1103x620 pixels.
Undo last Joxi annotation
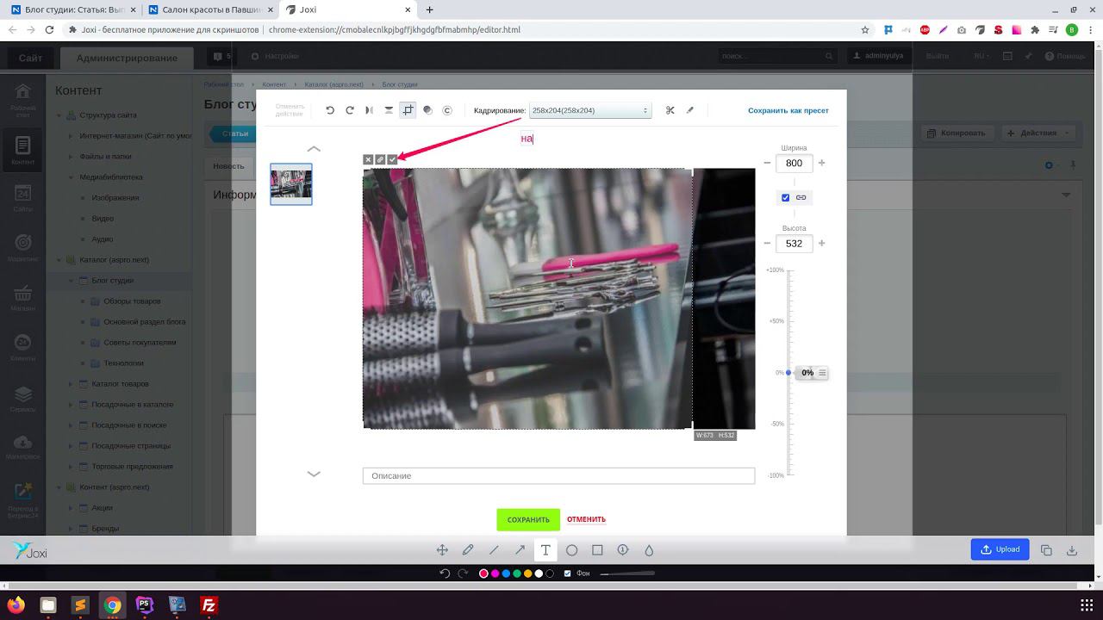(445, 573)
